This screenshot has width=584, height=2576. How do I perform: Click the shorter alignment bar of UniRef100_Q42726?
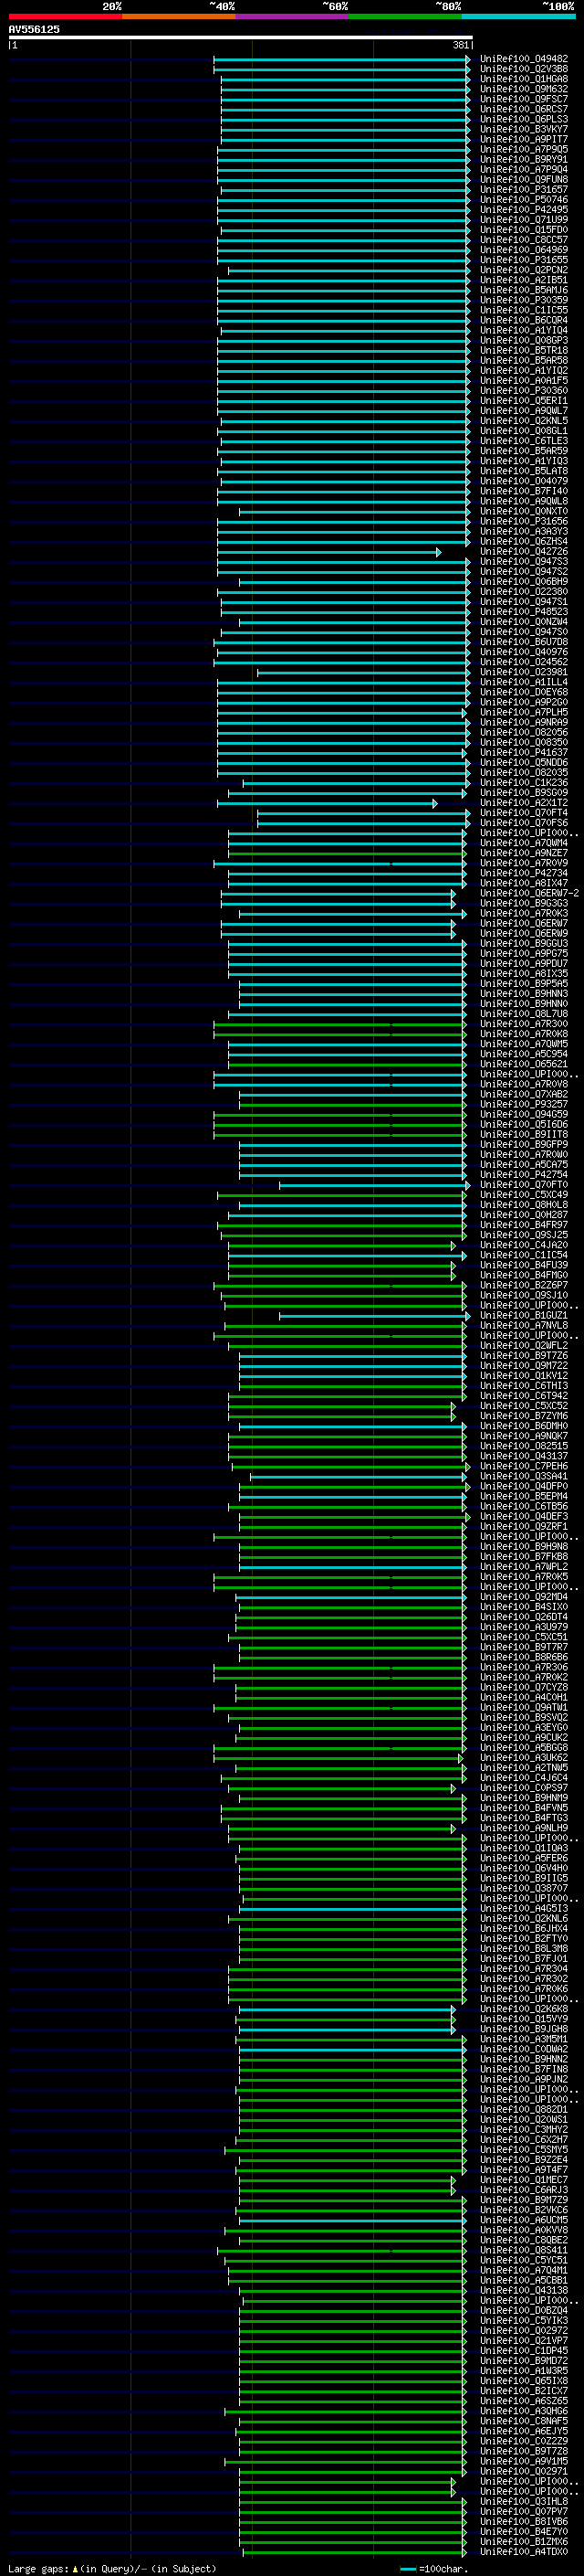[328, 552]
